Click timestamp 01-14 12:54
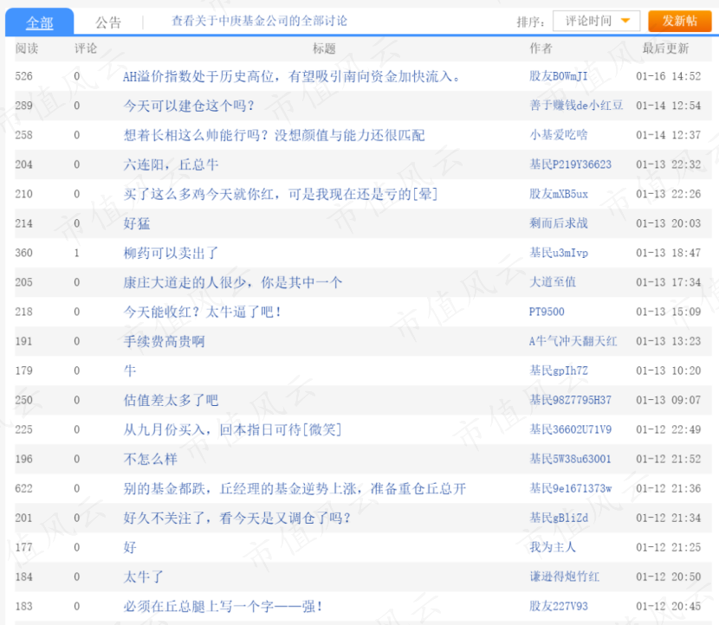 click(x=669, y=106)
